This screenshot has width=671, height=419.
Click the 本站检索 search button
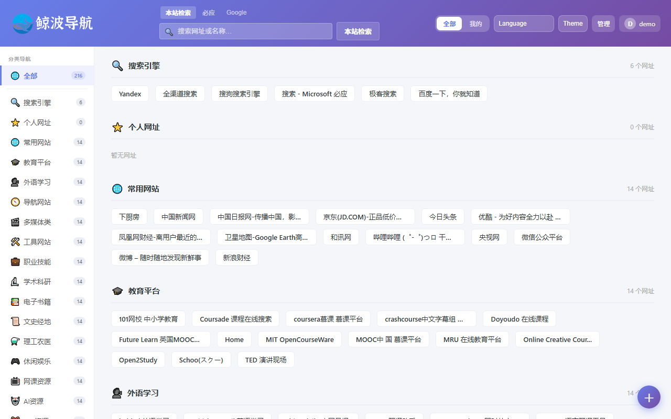358,31
